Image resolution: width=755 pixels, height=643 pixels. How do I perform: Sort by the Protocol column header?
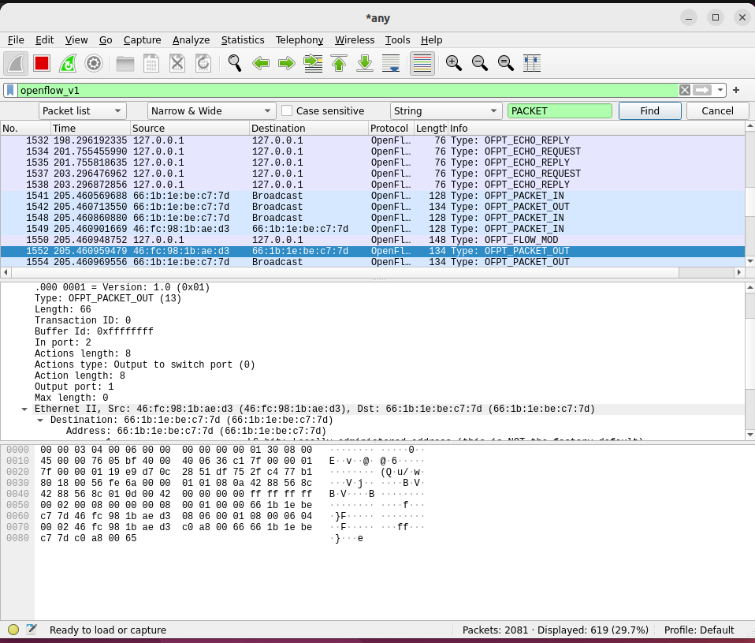[x=390, y=129]
